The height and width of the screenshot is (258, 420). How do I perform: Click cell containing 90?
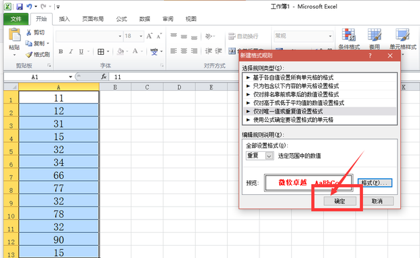(x=59, y=240)
